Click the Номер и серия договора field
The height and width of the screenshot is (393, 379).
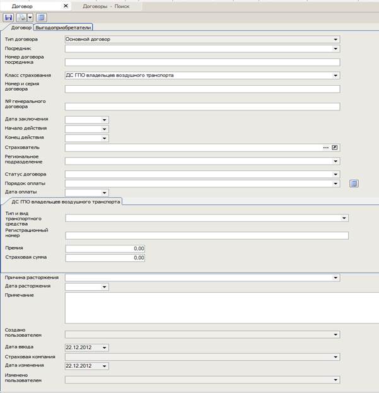(202, 89)
